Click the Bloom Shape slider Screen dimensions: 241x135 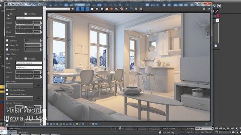click(24, 32)
